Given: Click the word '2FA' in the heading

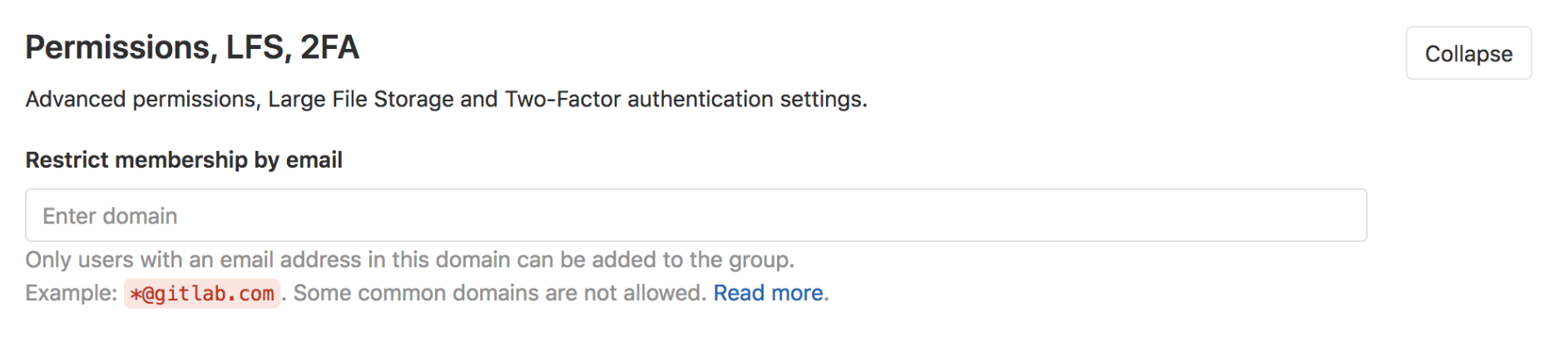Looking at the screenshot, I should [329, 47].
